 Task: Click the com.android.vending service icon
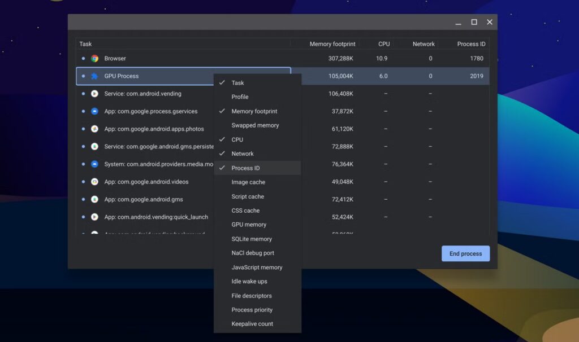(x=95, y=93)
